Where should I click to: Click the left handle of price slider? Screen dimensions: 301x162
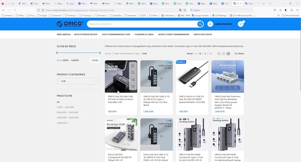(x=57, y=53)
